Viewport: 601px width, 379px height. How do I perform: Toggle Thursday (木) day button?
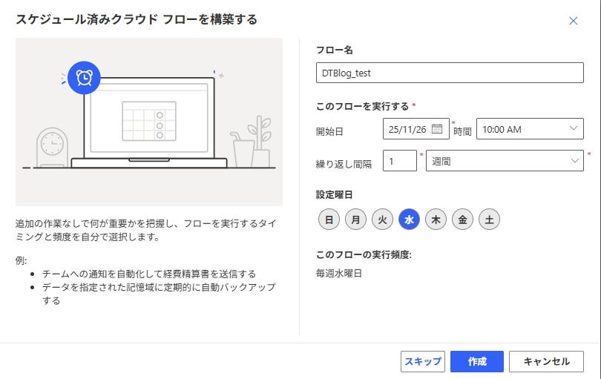[436, 220]
